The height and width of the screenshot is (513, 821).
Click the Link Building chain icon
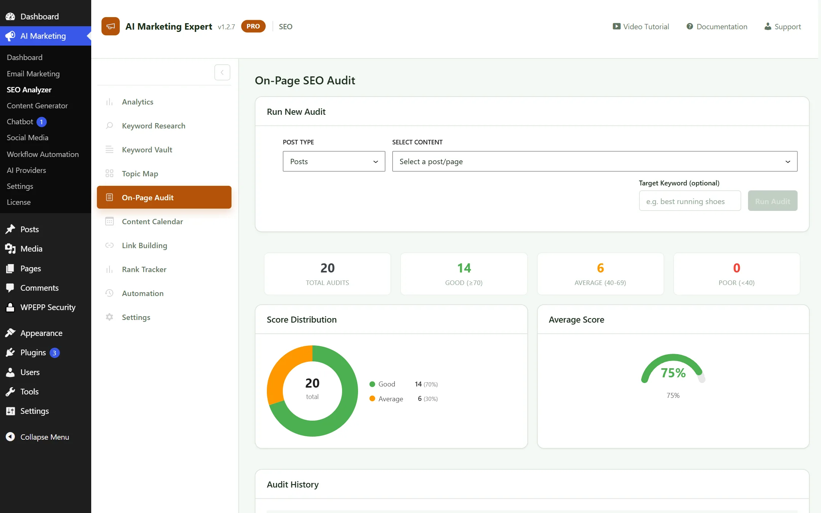(109, 245)
